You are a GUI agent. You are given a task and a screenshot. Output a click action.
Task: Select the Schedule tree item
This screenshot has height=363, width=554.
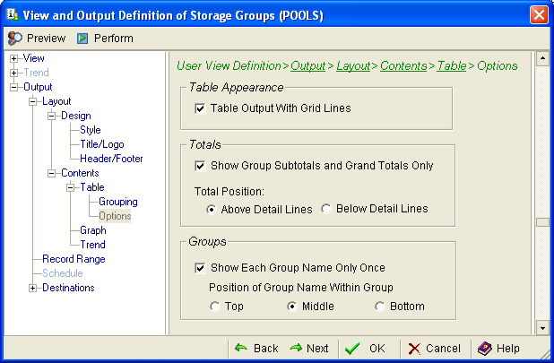coord(63,273)
